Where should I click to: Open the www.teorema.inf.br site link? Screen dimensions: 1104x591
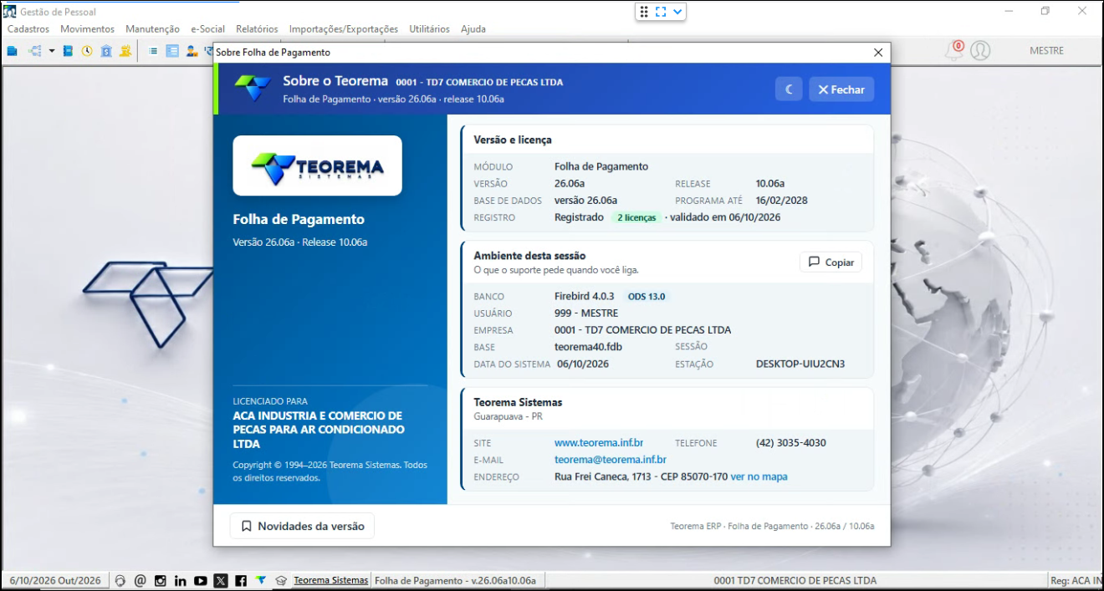(599, 443)
